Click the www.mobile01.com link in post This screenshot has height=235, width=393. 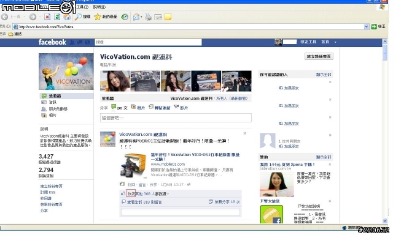[x=168, y=164]
